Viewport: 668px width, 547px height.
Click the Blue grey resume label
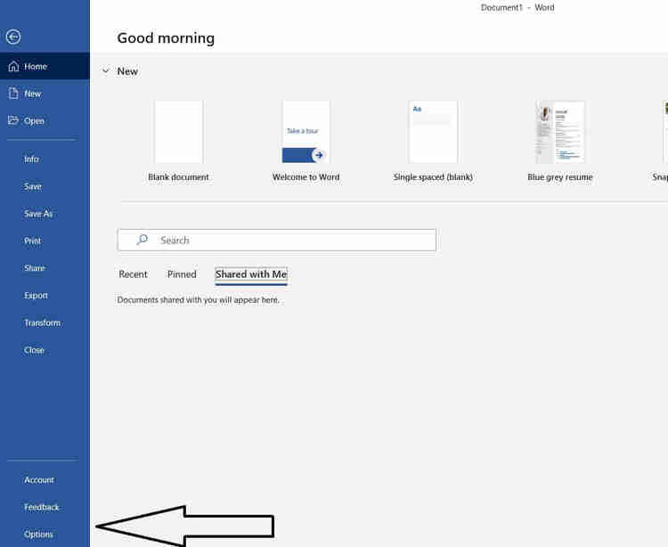coord(560,177)
